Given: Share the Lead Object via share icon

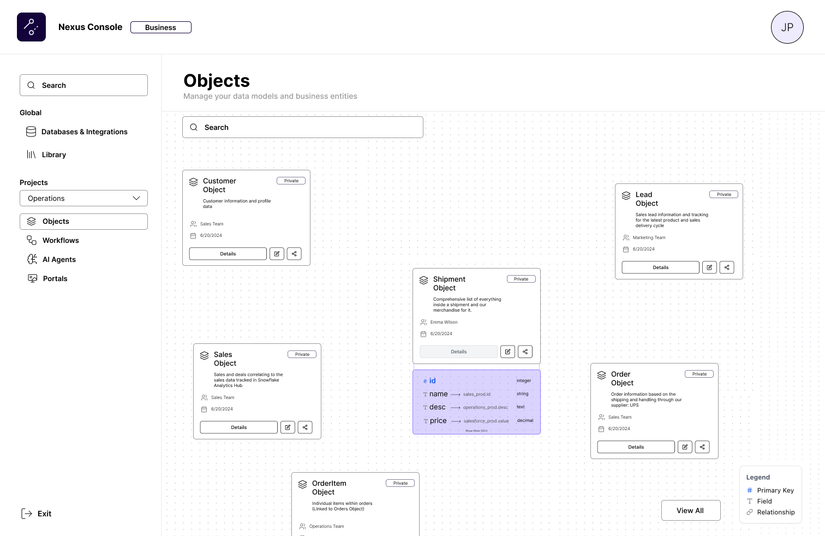Looking at the screenshot, I should 727,267.
